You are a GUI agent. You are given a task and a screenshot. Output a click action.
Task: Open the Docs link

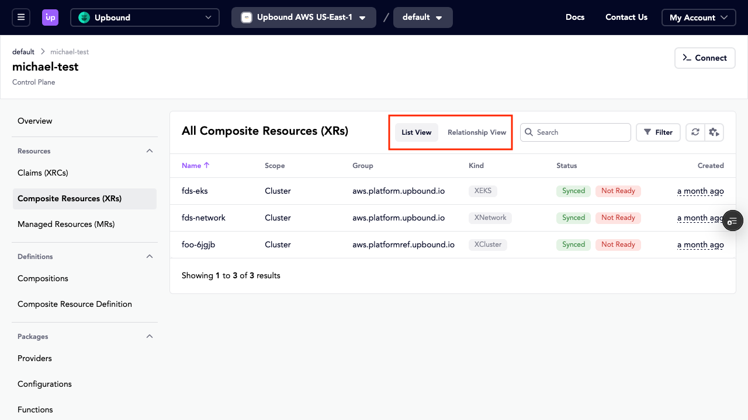(x=574, y=17)
